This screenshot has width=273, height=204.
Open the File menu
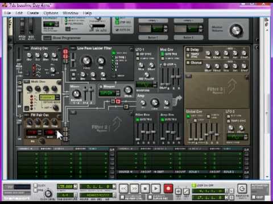tap(7, 13)
